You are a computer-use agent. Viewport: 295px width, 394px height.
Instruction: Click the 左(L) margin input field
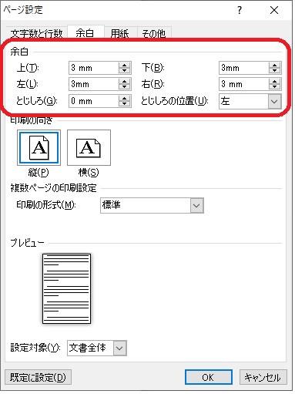point(94,84)
